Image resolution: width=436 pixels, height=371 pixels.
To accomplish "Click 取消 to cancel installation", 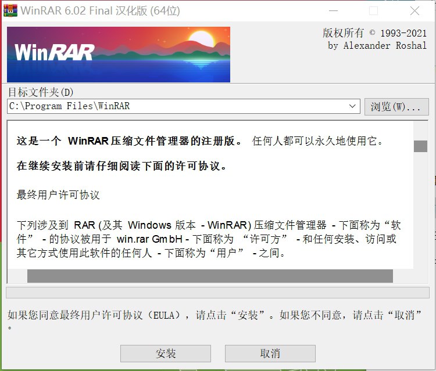I will (x=270, y=354).
